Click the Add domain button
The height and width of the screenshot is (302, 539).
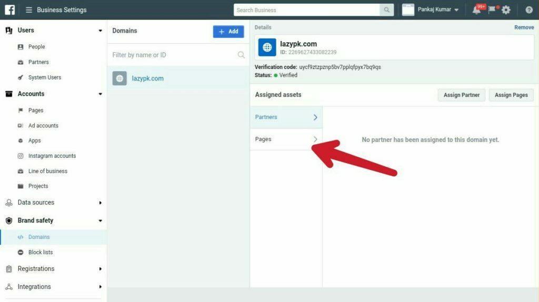point(228,32)
